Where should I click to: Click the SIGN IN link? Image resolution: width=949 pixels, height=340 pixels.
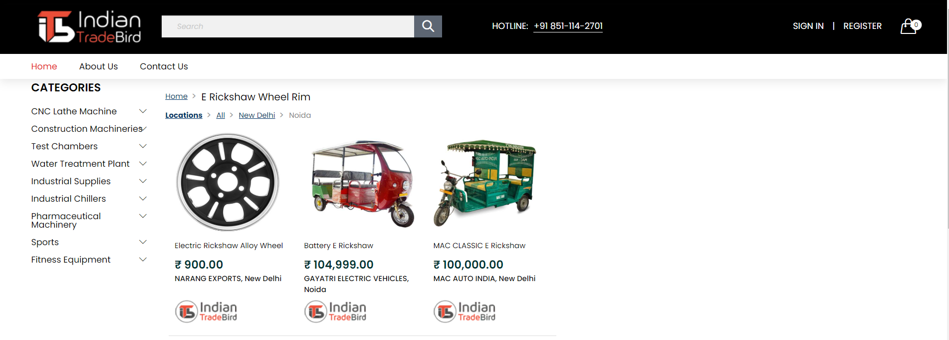click(808, 26)
